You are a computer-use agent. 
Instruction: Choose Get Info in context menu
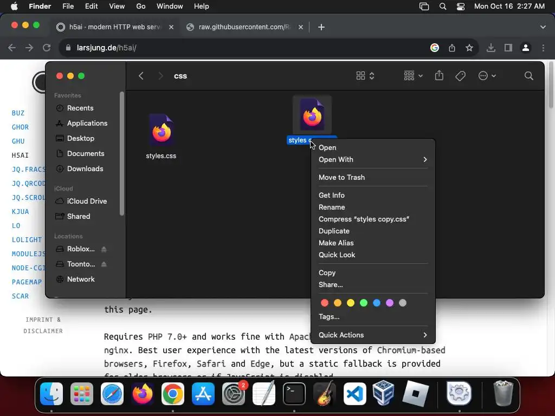373,195
